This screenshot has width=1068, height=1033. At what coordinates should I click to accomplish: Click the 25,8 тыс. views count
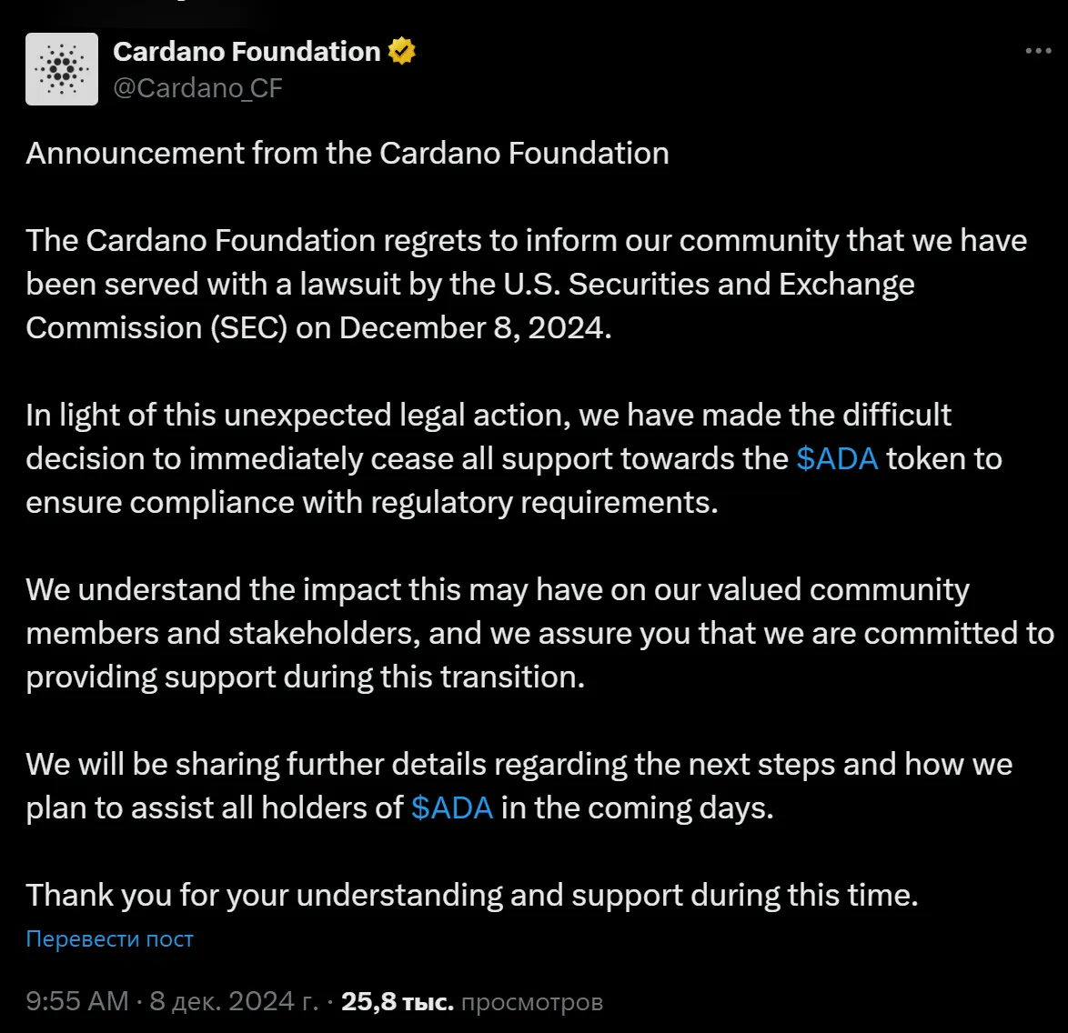coord(397,1002)
